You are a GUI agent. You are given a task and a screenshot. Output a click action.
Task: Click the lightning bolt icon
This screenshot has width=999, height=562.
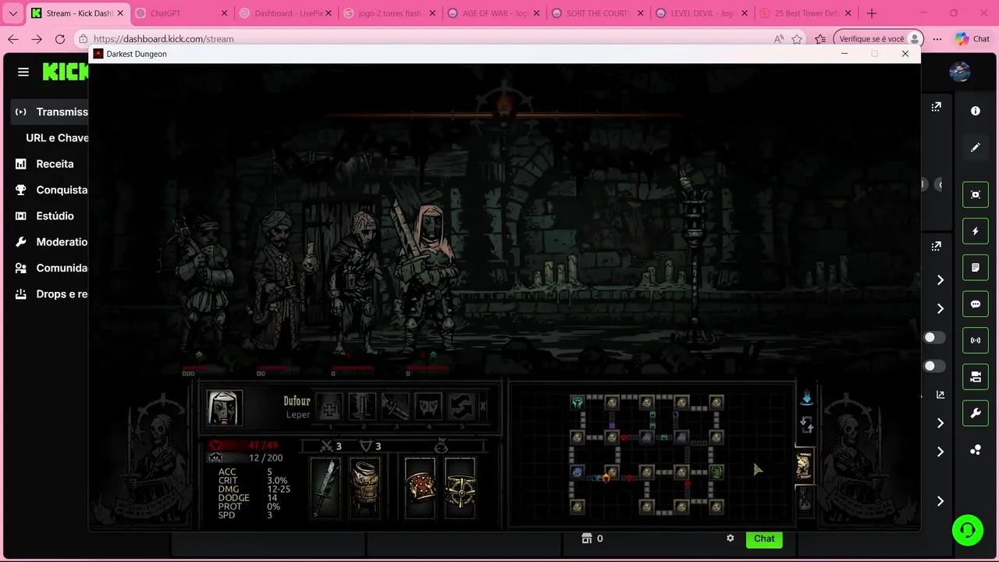(976, 231)
